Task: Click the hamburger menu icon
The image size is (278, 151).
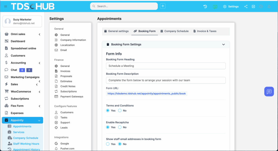Action: [x=6, y=6]
